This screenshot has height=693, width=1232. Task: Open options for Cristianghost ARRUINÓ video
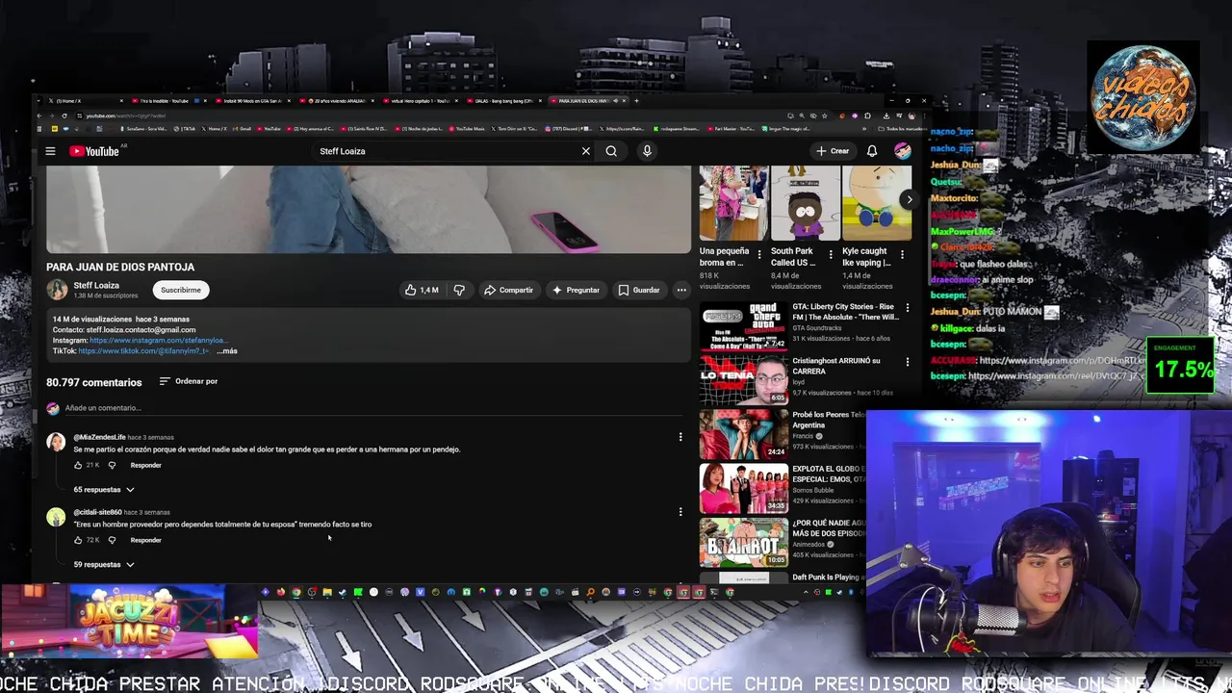tap(907, 362)
